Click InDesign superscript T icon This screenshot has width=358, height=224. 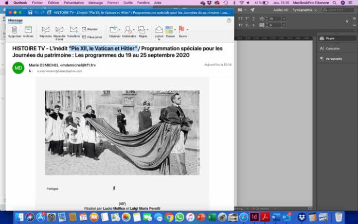coord(247,19)
